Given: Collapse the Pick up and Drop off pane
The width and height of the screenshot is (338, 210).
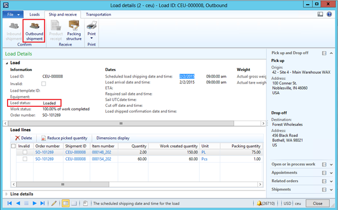Looking at the screenshot, I should click(x=331, y=53).
